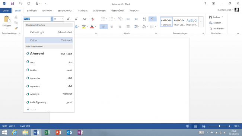Image resolution: width=242 pixels, height=136 pixels.
Task: Increase font size with grow font icon
Action: (x=68, y=19)
